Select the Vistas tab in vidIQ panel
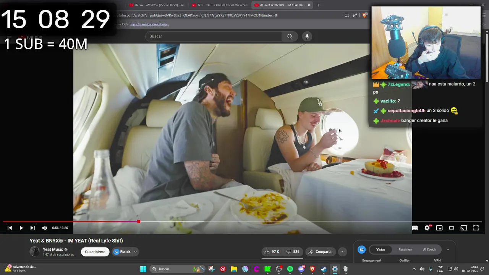Image resolution: width=489 pixels, height=275 pixels. pyautogui.click(x=381, y=249)
